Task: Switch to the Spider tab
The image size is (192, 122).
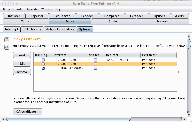Action: [x=113, y=21]
